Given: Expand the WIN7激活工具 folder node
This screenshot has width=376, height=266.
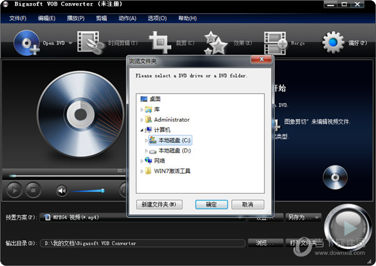Looking at the screenshot, I should tap(142, 171).
